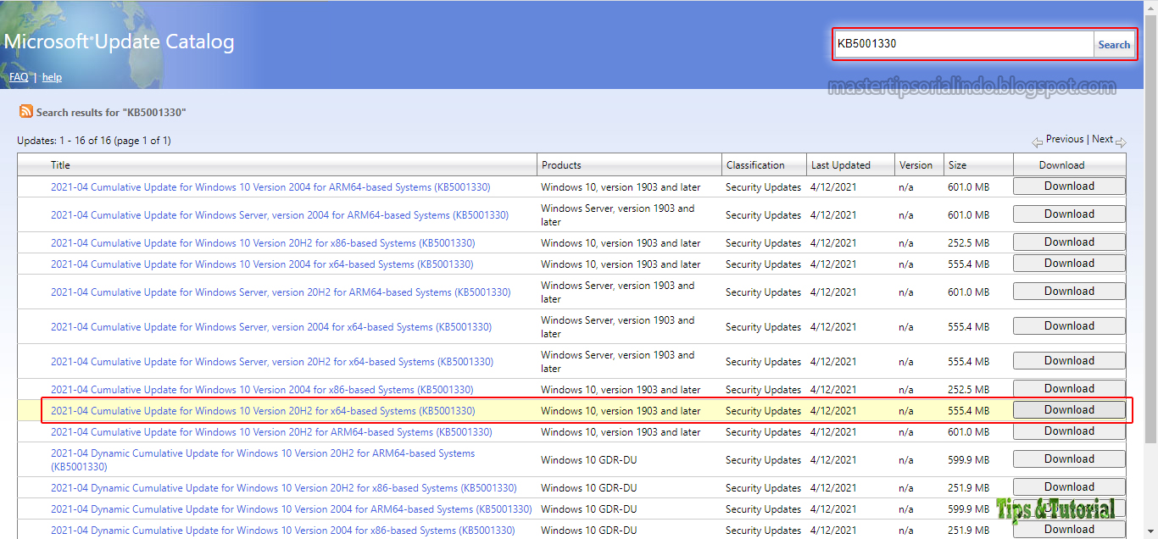Open the FAQ page
Screen dimensions: 1158x539
pos(18,76)
